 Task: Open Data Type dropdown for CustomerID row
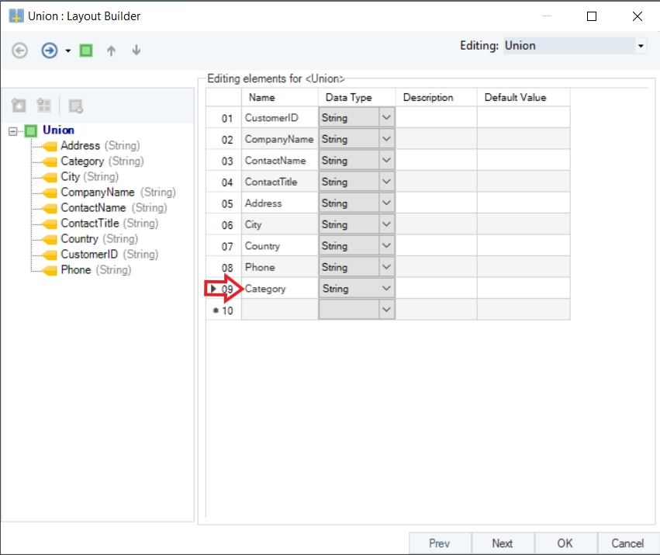386,118
